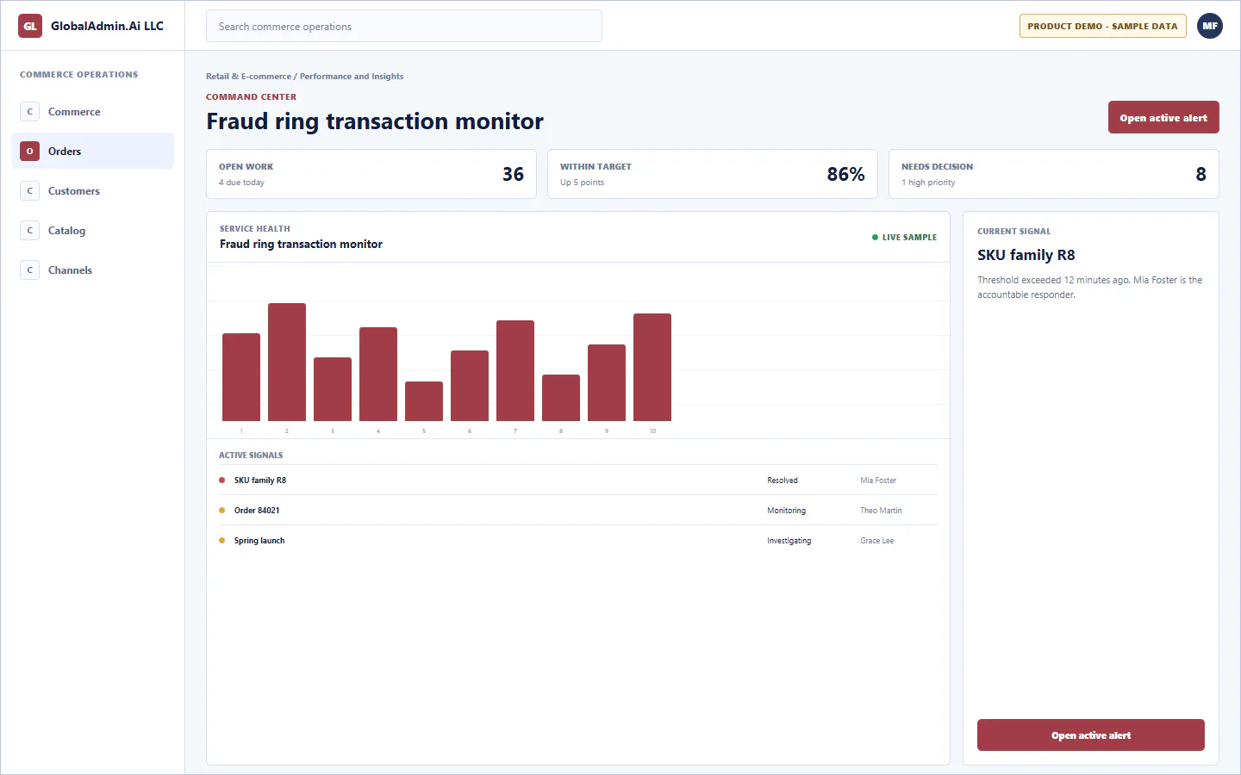The width and height of the screenshot is (1241, 775).
Task: Click owner name Grace Lee
Action: pyautogui.click(x=876, y=541)
